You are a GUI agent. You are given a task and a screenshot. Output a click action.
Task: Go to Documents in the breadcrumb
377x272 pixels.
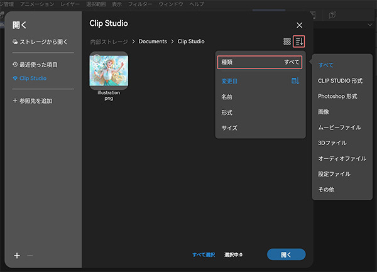pyautogui.click(x=153, y=41)
